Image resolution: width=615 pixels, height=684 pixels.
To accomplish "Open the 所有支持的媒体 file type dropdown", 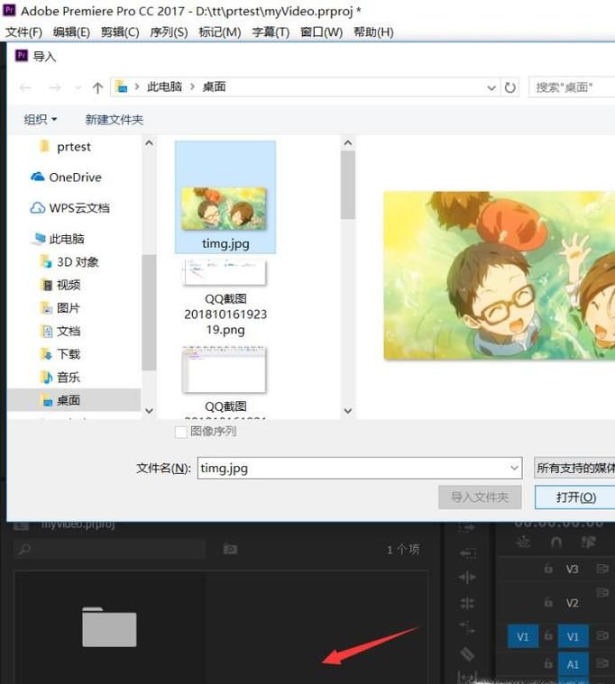I will coord(574,468).
